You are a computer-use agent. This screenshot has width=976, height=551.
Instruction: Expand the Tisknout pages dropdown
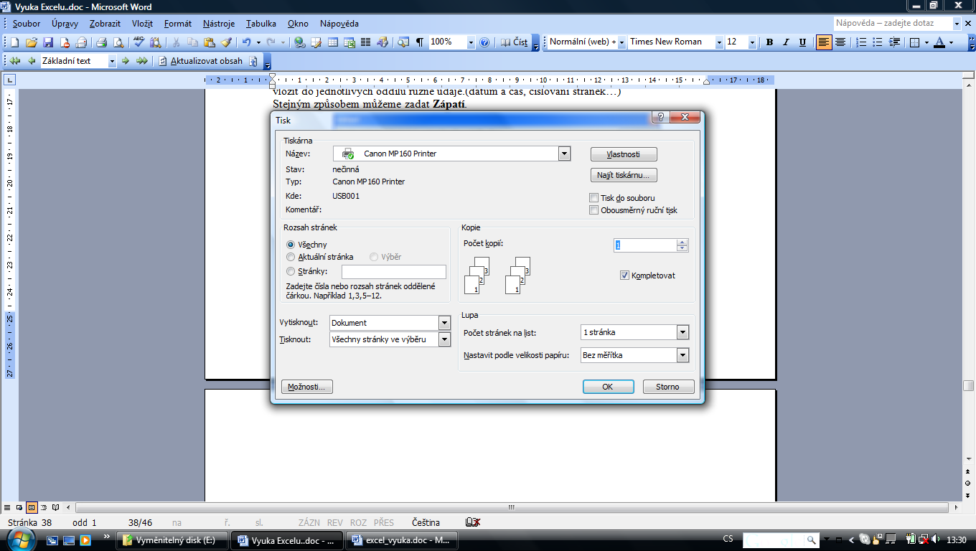pos(444,339)
